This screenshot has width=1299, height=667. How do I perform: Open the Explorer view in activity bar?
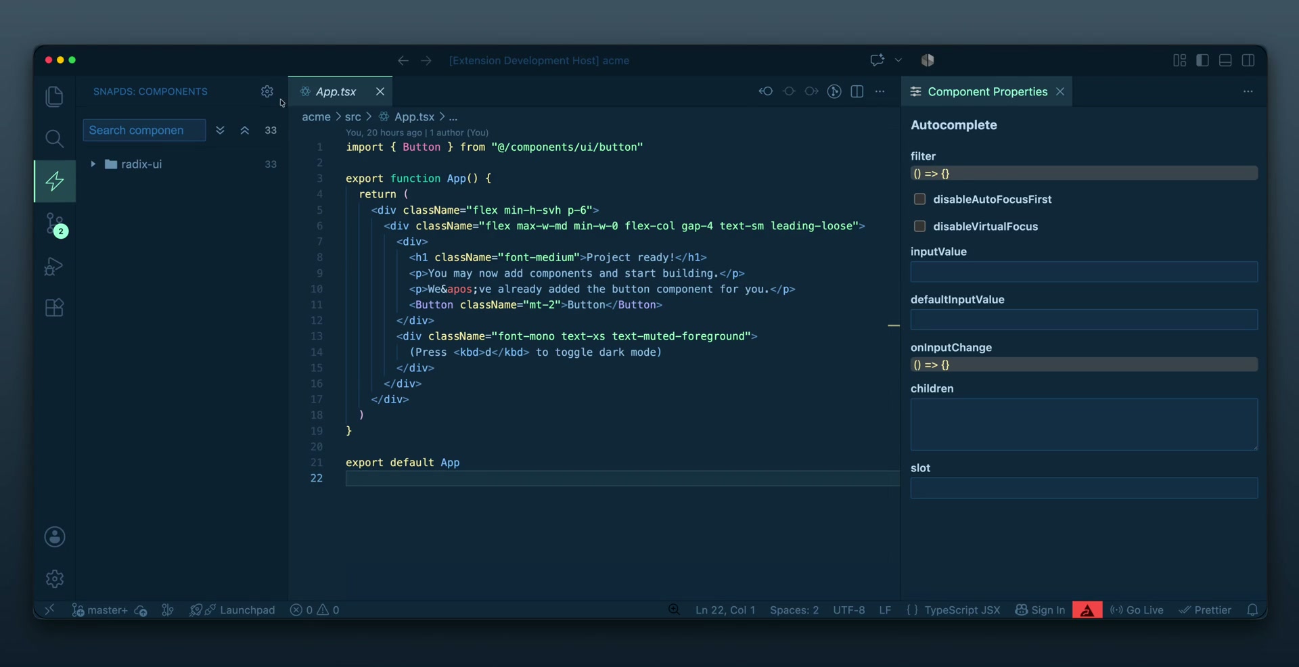(x=55, y=97)
